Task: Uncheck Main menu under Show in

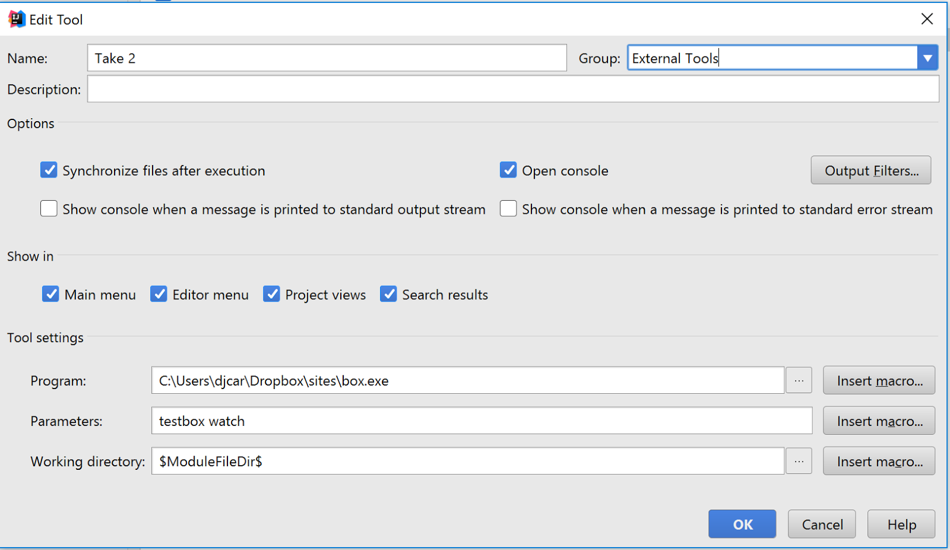Action: 51,294
